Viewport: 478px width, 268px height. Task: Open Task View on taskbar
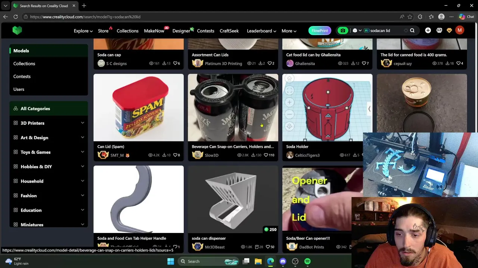[246, 261]
